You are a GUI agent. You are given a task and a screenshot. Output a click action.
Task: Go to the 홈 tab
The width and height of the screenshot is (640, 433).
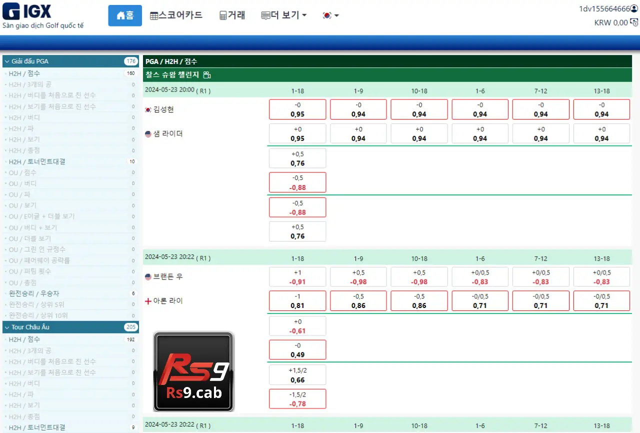(125, 15)
